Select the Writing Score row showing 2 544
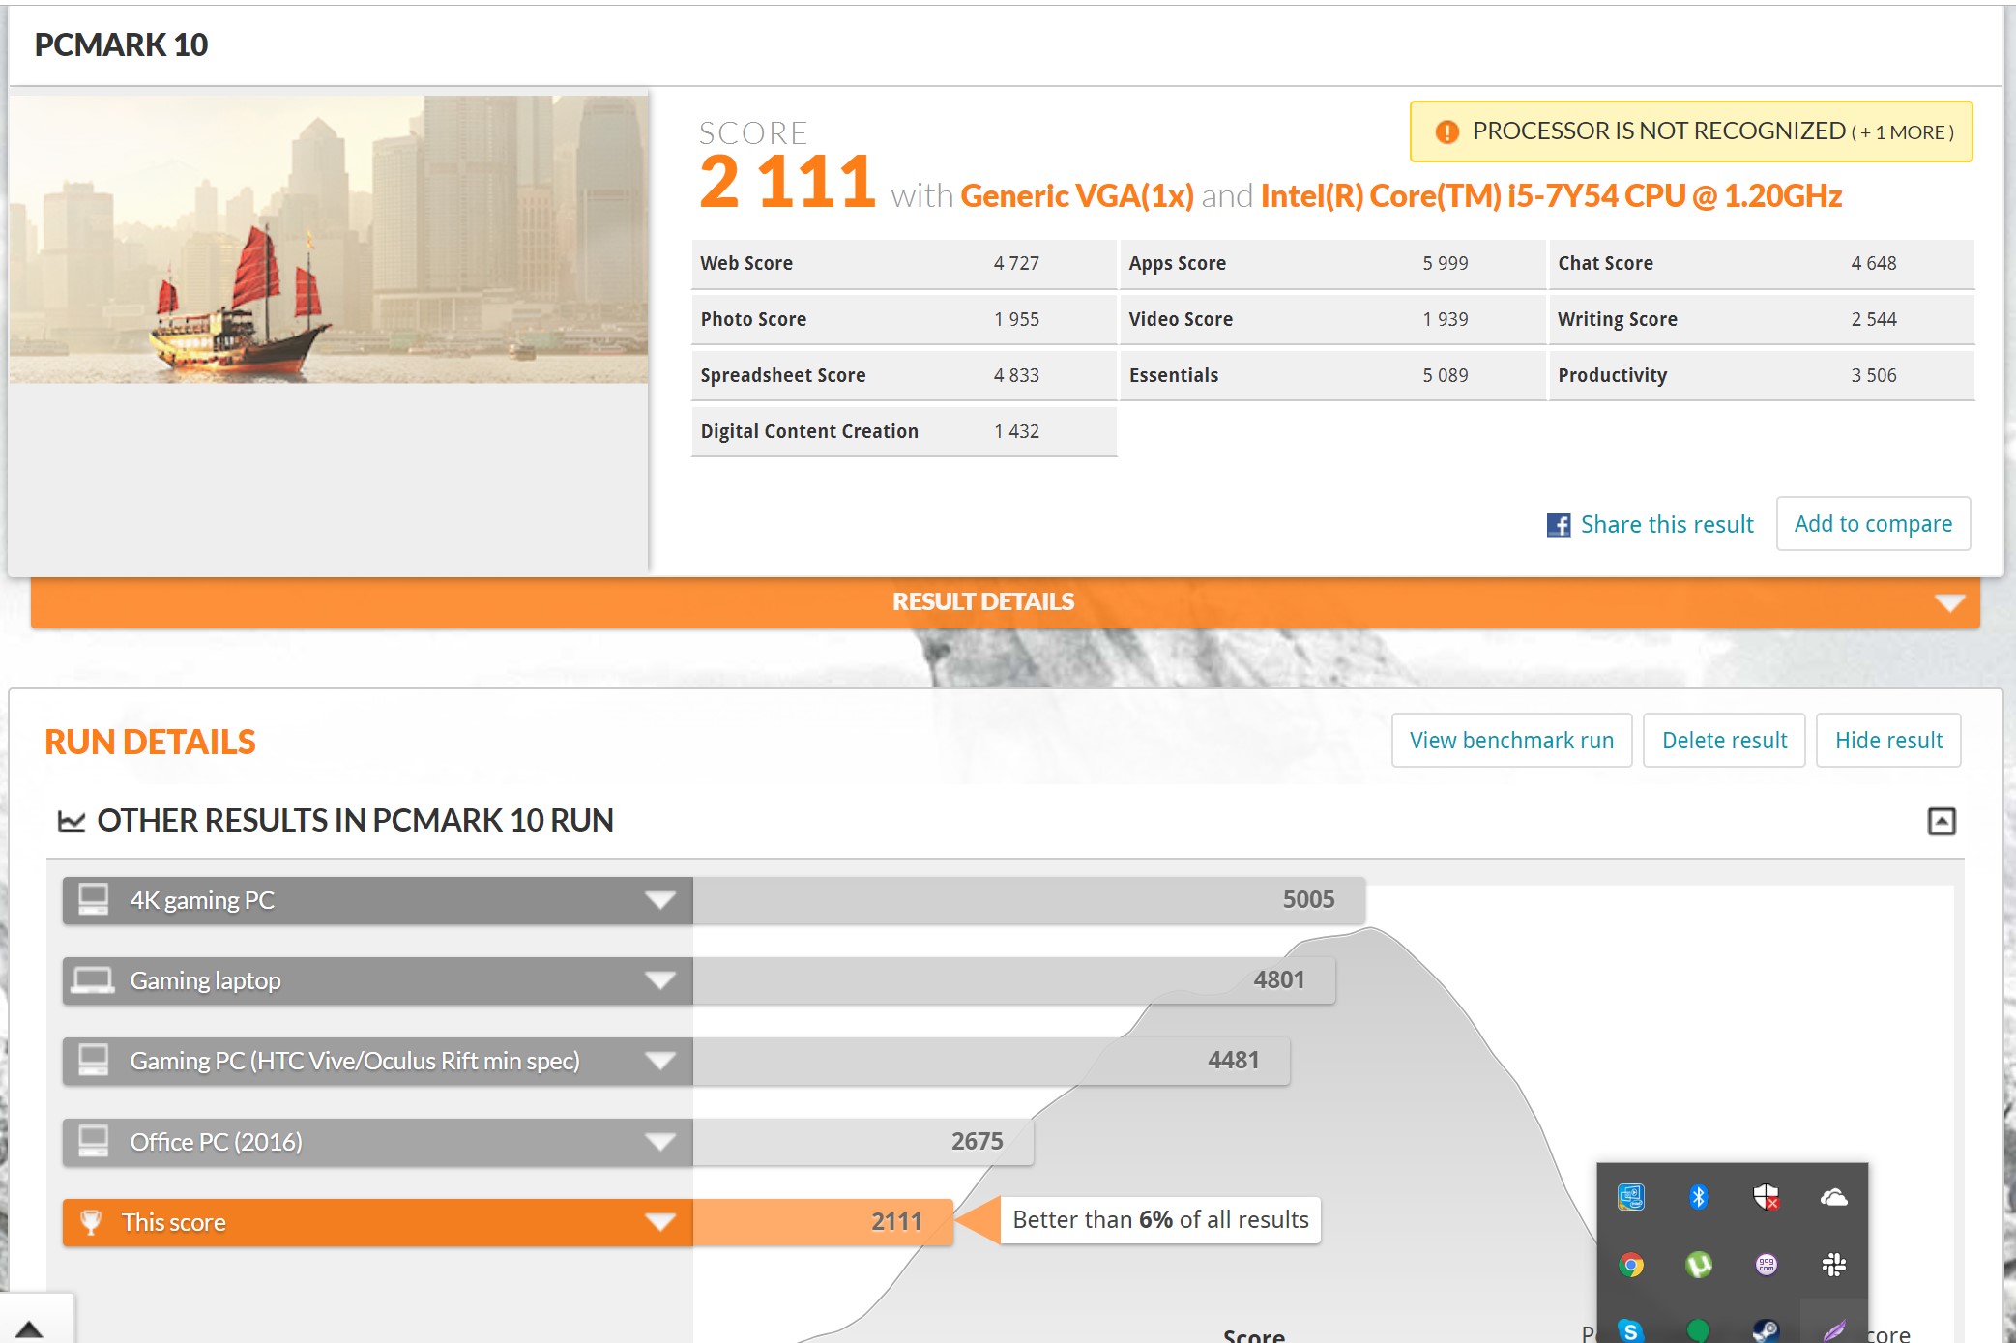The height and width of the screenshot is (1343, 2016). click(x=1762, y=319)
